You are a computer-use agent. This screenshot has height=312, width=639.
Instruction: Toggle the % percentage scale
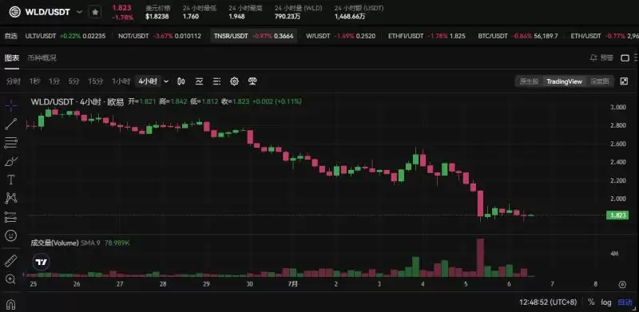[x=591, y=302]
